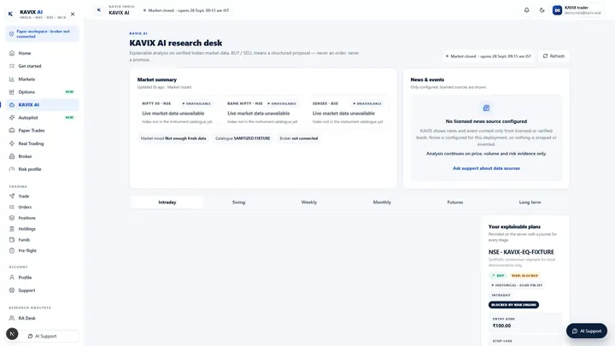Click the NSE KAVIX-EQ-FIXTURE plan card
The image size is (615, 346).
click(525, 280)
